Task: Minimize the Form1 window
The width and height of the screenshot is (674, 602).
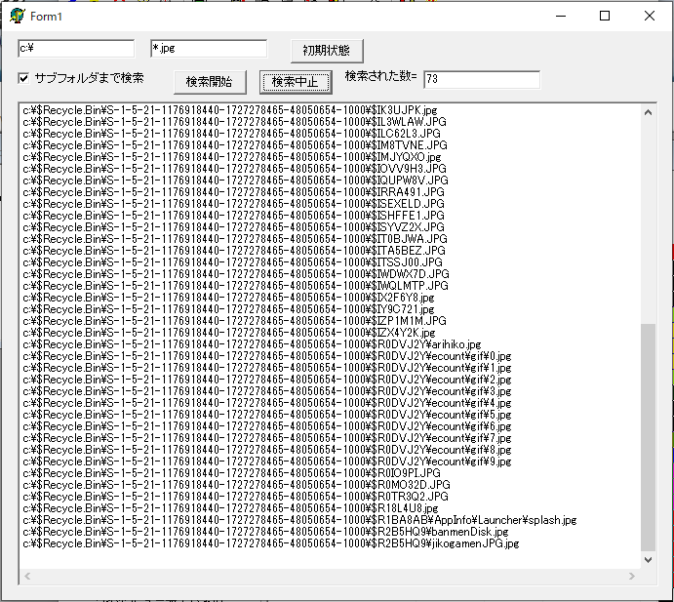Action: 559,16
